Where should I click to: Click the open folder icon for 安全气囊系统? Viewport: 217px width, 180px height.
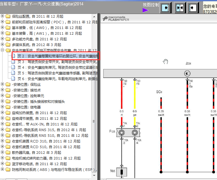tap(8, 50)
